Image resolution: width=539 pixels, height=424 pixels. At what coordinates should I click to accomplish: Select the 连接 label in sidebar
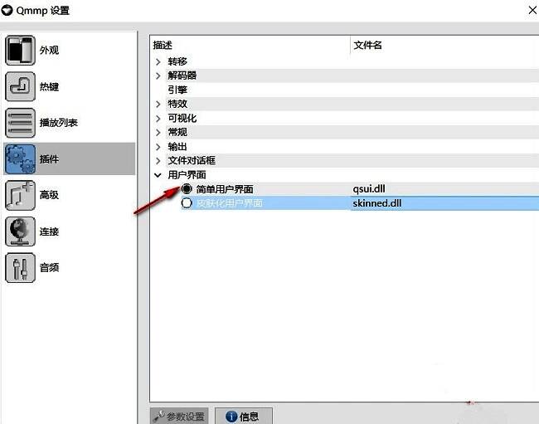tap(49, 231)
